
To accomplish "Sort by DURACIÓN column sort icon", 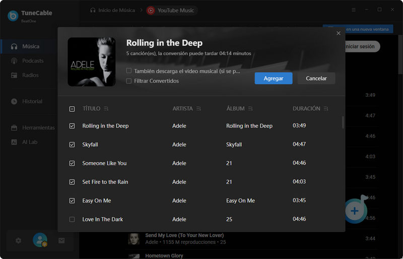I will click(x=326, y=109).
